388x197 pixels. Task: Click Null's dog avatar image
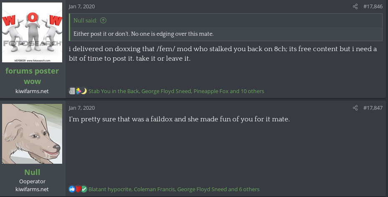[32, 134]
